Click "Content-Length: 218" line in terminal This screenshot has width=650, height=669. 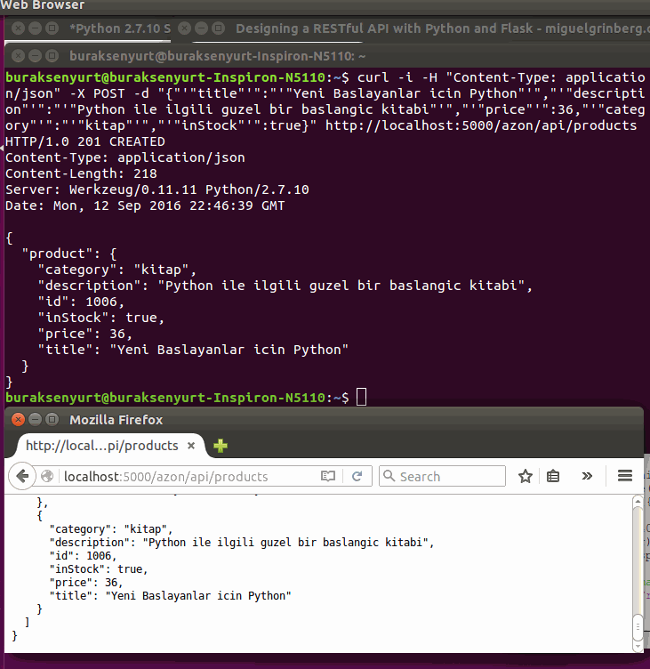tap(81, 173)
